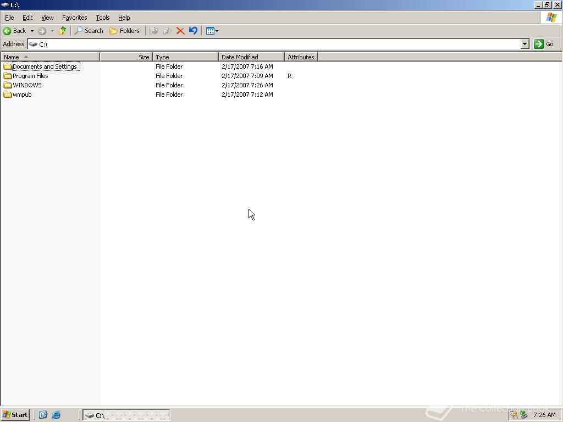Viewport: 563px width, 422px height.
Task: Click the date '2/17/2007 7:26 AM'
Action: pyautogui.click(x=247, y=85)
